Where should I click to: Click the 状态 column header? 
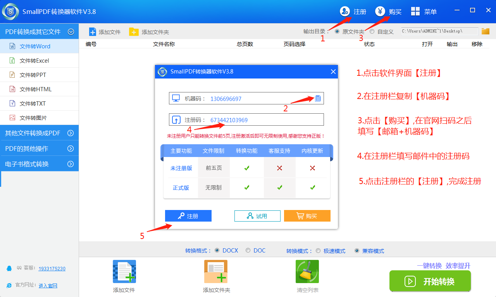369,44
